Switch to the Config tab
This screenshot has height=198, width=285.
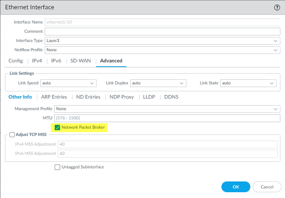point(15,61)
